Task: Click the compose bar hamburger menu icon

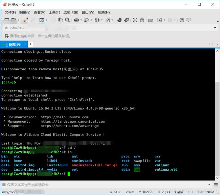Action: tap(216, 185)
